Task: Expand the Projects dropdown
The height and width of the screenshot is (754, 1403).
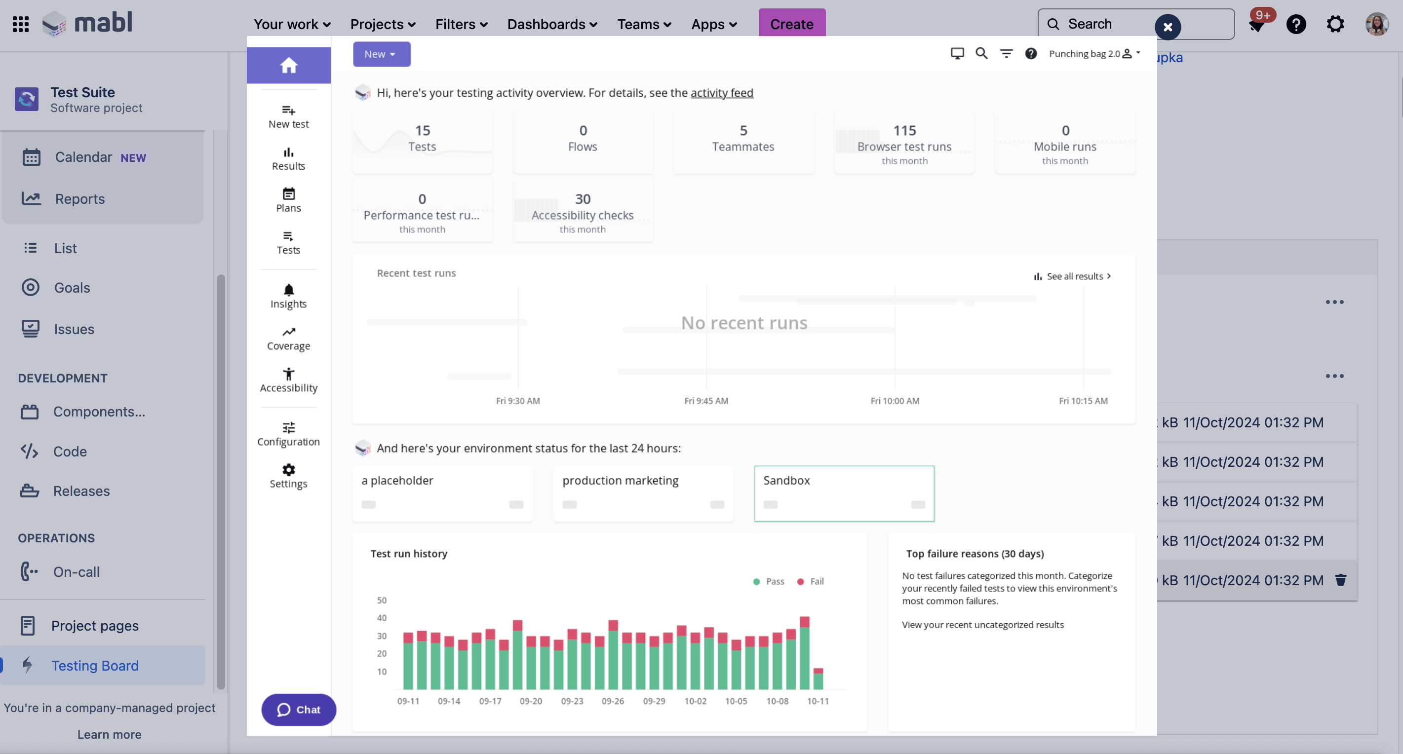Action: coord(383,24)
